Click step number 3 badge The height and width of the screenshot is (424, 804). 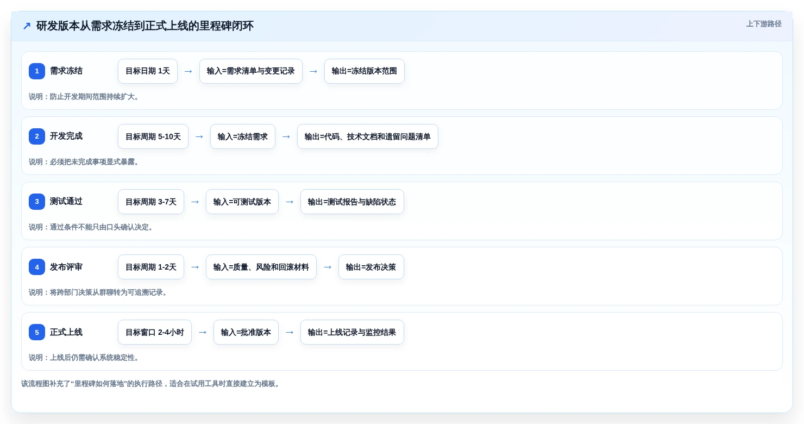point(37,202)
